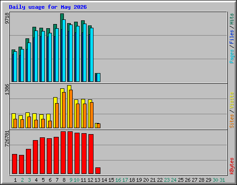Click the cyan Pages legend label
The image size is (237, 185).
231,56
